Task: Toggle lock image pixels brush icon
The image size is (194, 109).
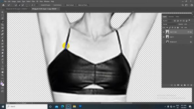Action: [x=170, y=28]
